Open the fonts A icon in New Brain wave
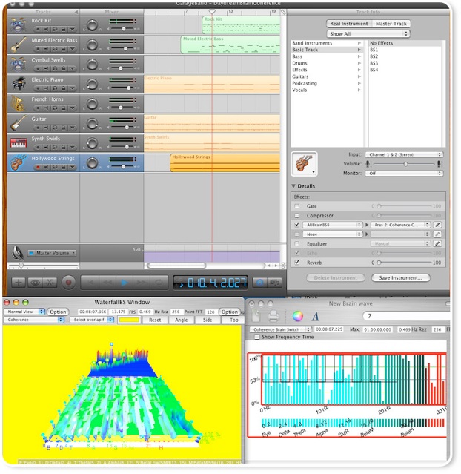The image size is (461, 474). pos(316,317)
